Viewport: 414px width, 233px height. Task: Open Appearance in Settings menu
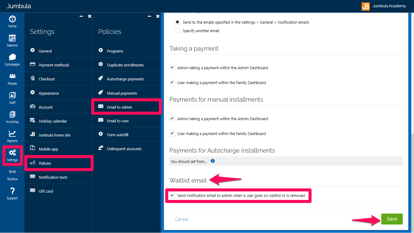tap(58, 93)
